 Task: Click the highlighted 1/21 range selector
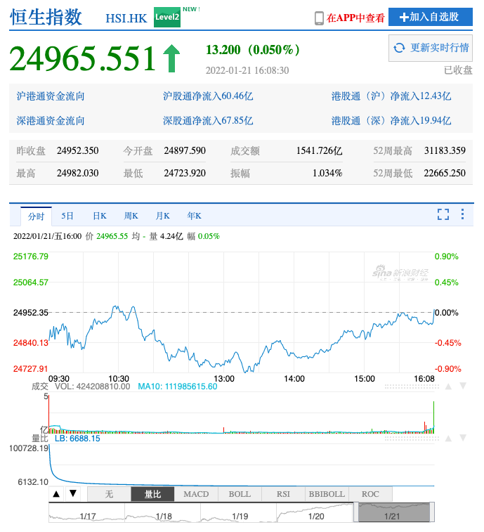(x=394, y=512)
